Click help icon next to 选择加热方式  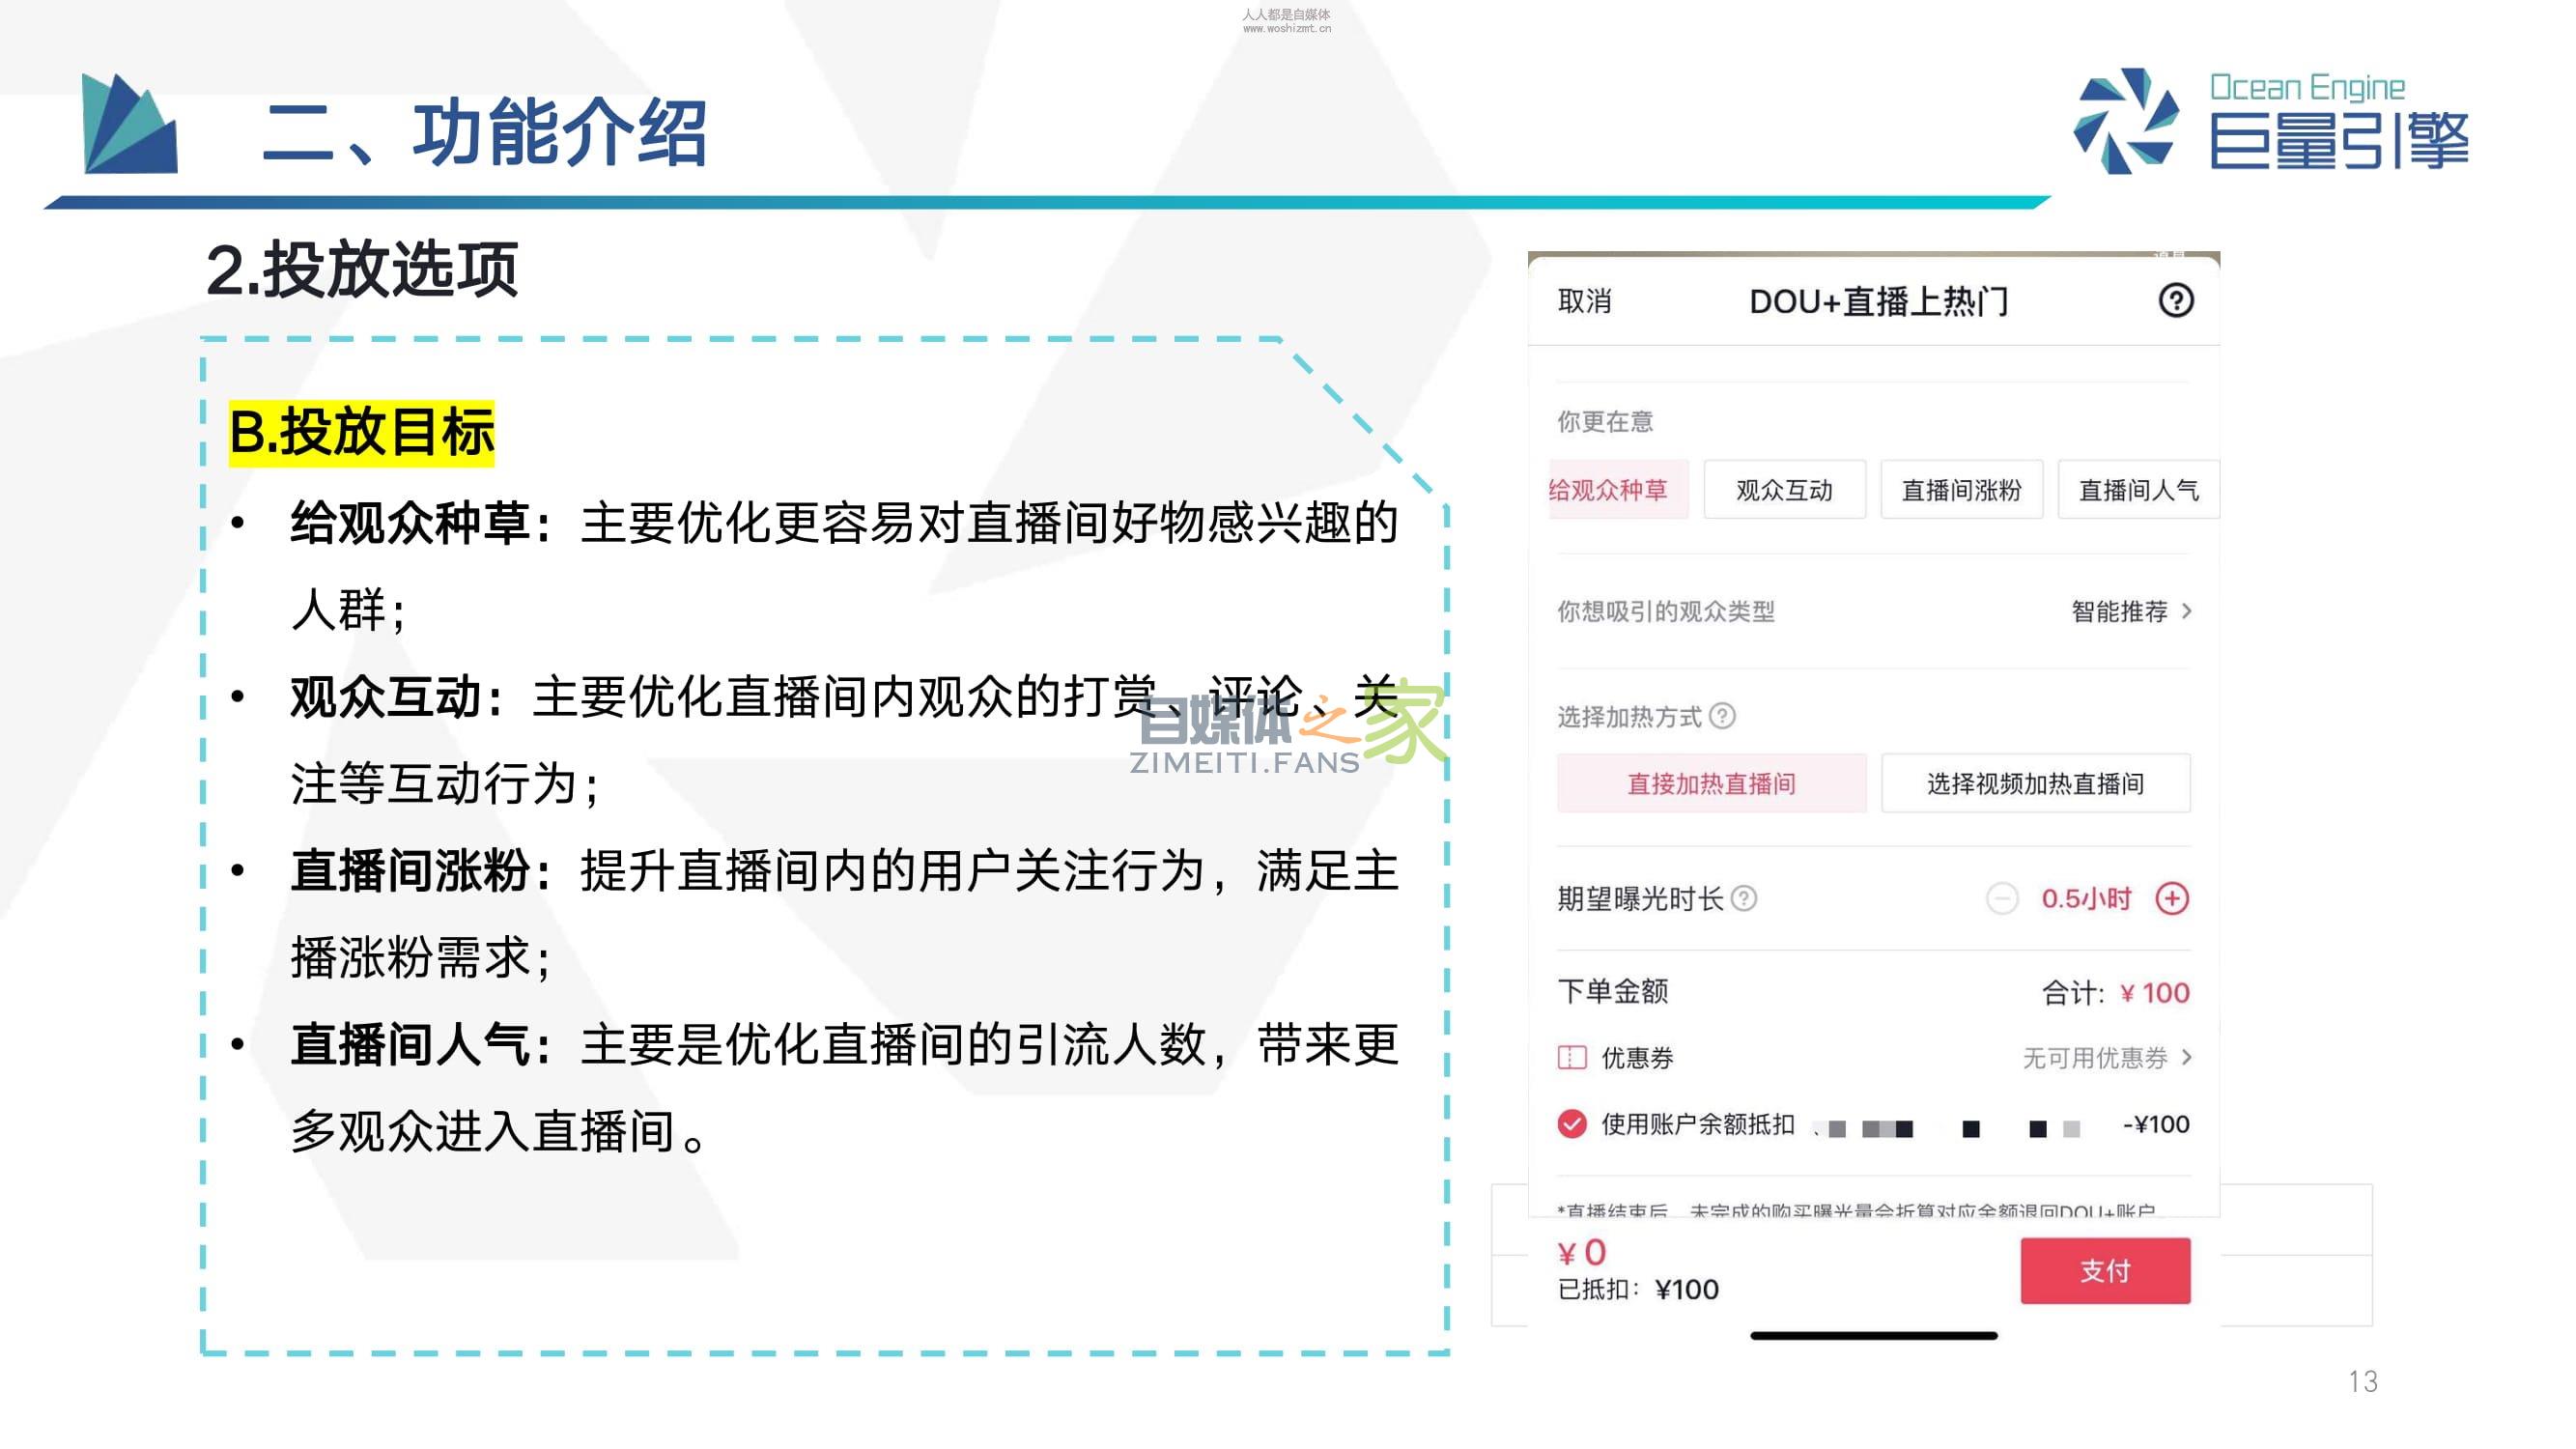(1722, 716)
